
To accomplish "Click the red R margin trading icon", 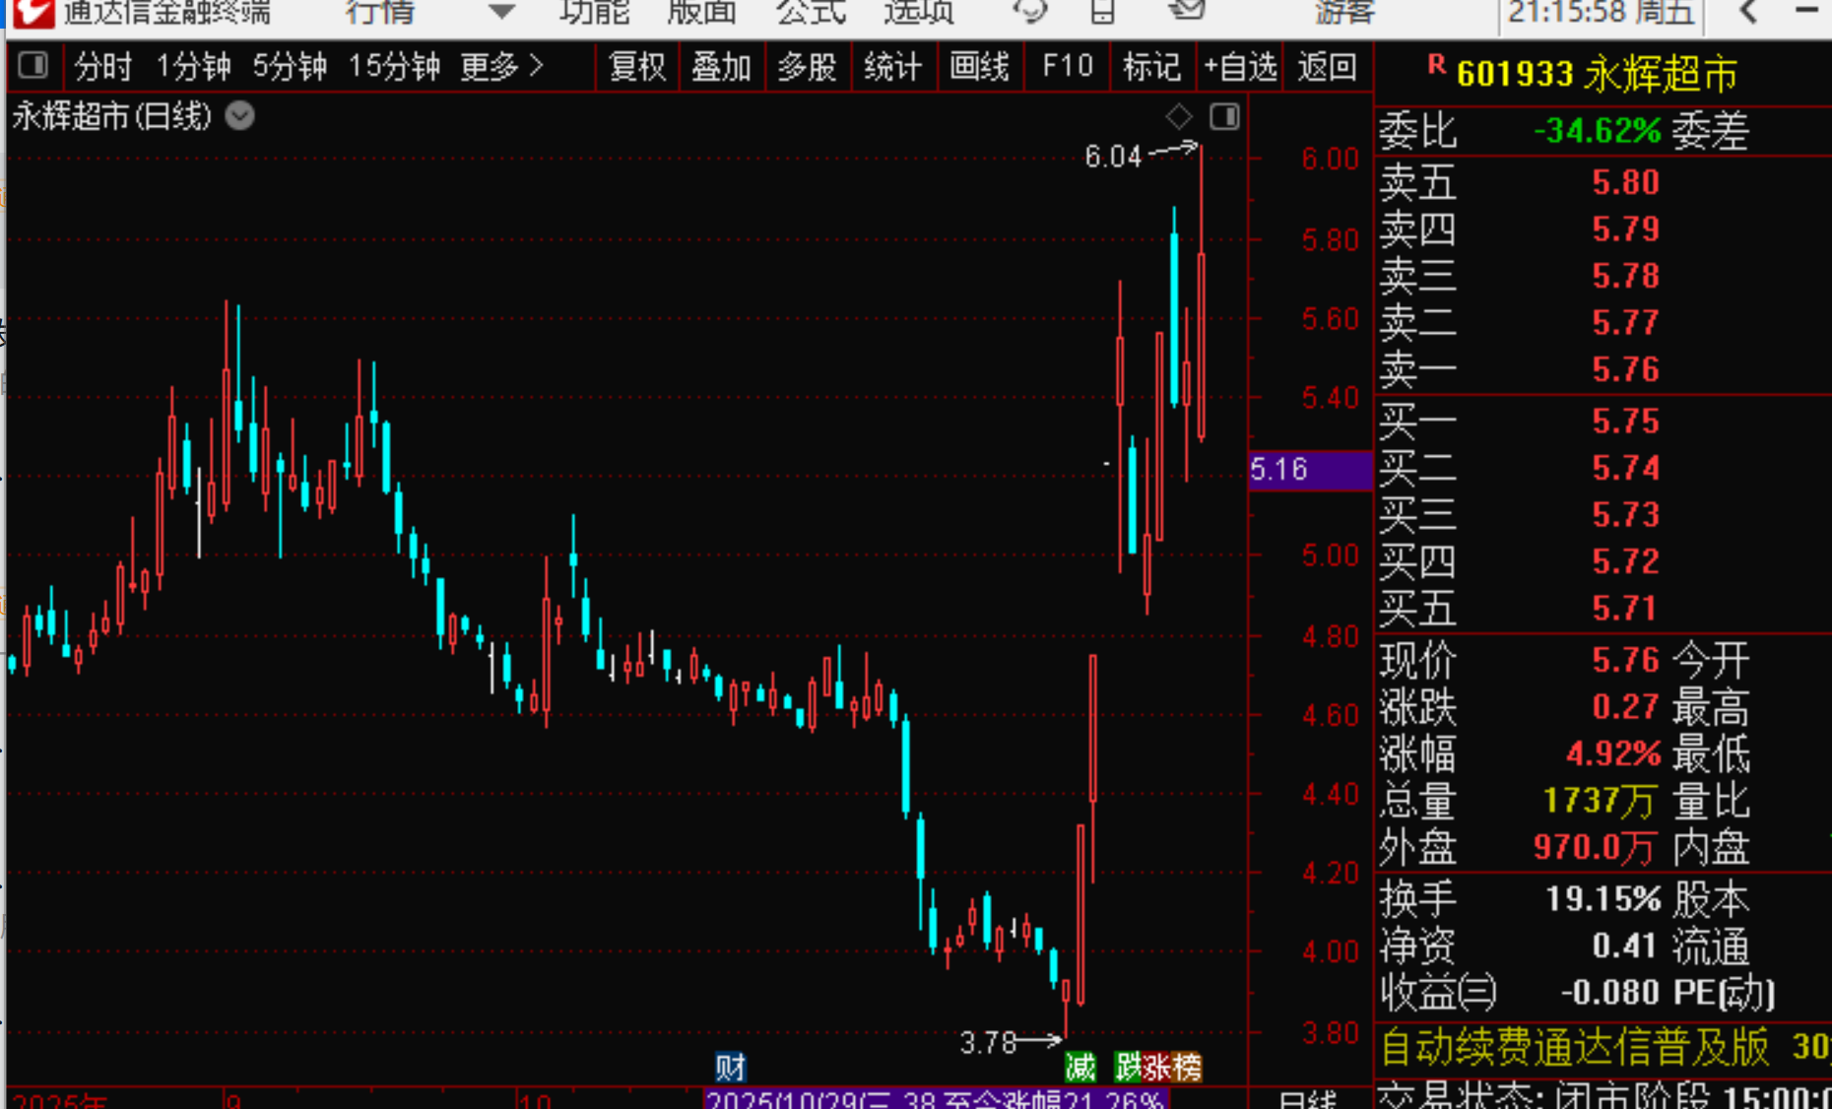I will point(1436,66).
